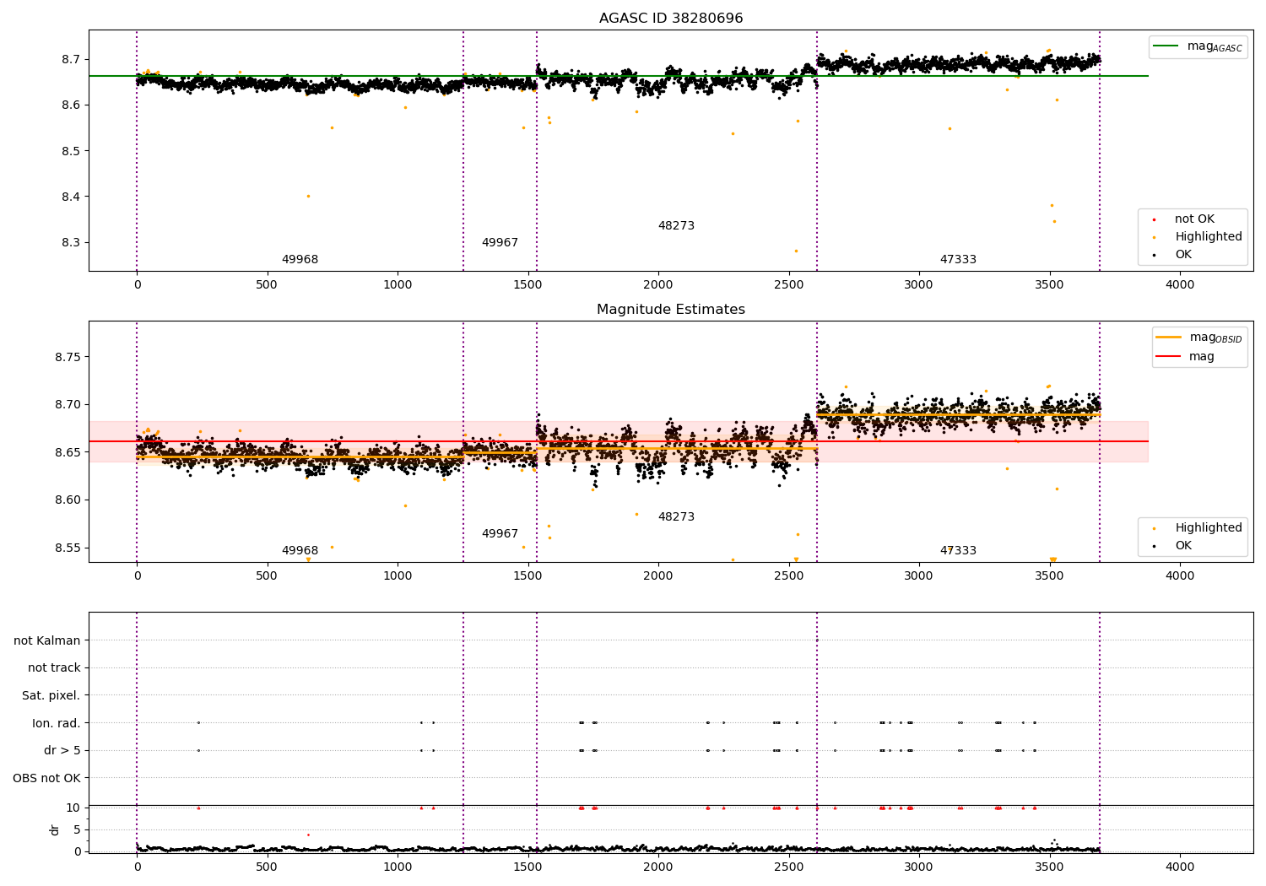Click the 8.4 y-axis tick label

coord(71,197)
